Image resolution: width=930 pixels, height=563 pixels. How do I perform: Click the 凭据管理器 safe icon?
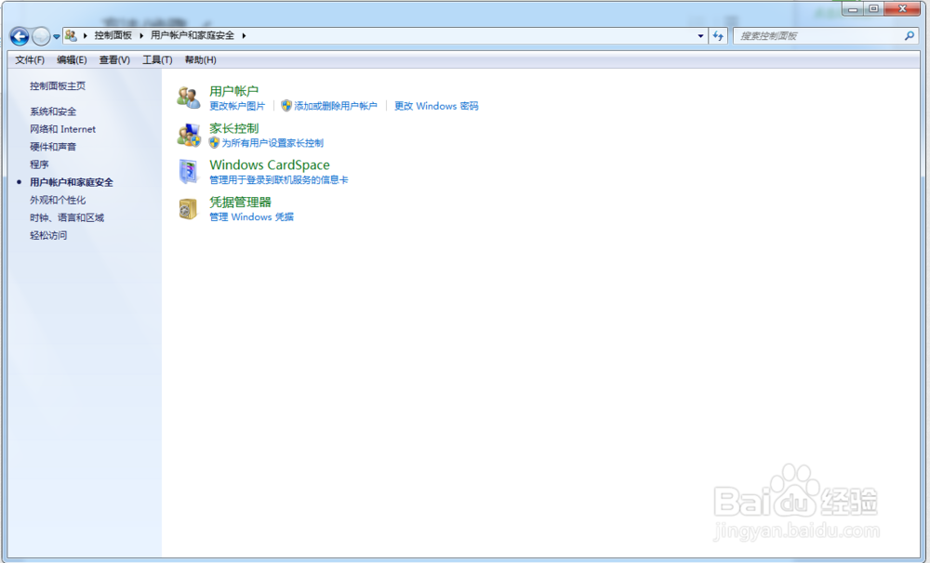coord(188,209)
